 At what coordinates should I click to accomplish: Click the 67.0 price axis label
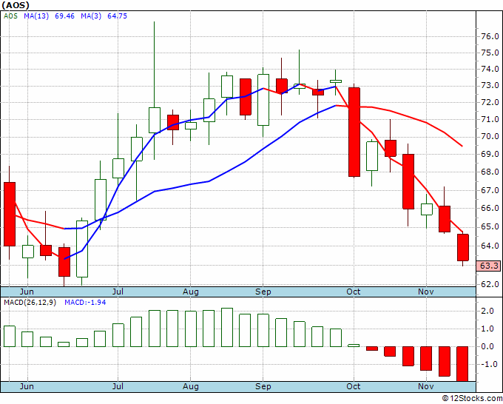(490, 190)
